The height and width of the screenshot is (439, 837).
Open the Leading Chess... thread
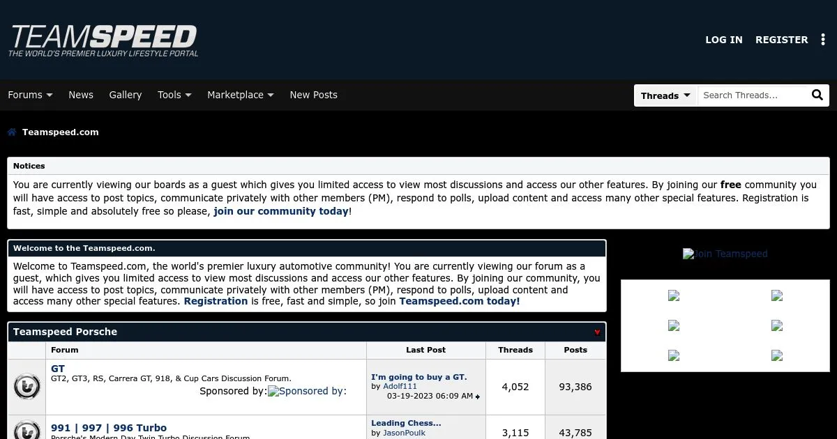[406, 423]
